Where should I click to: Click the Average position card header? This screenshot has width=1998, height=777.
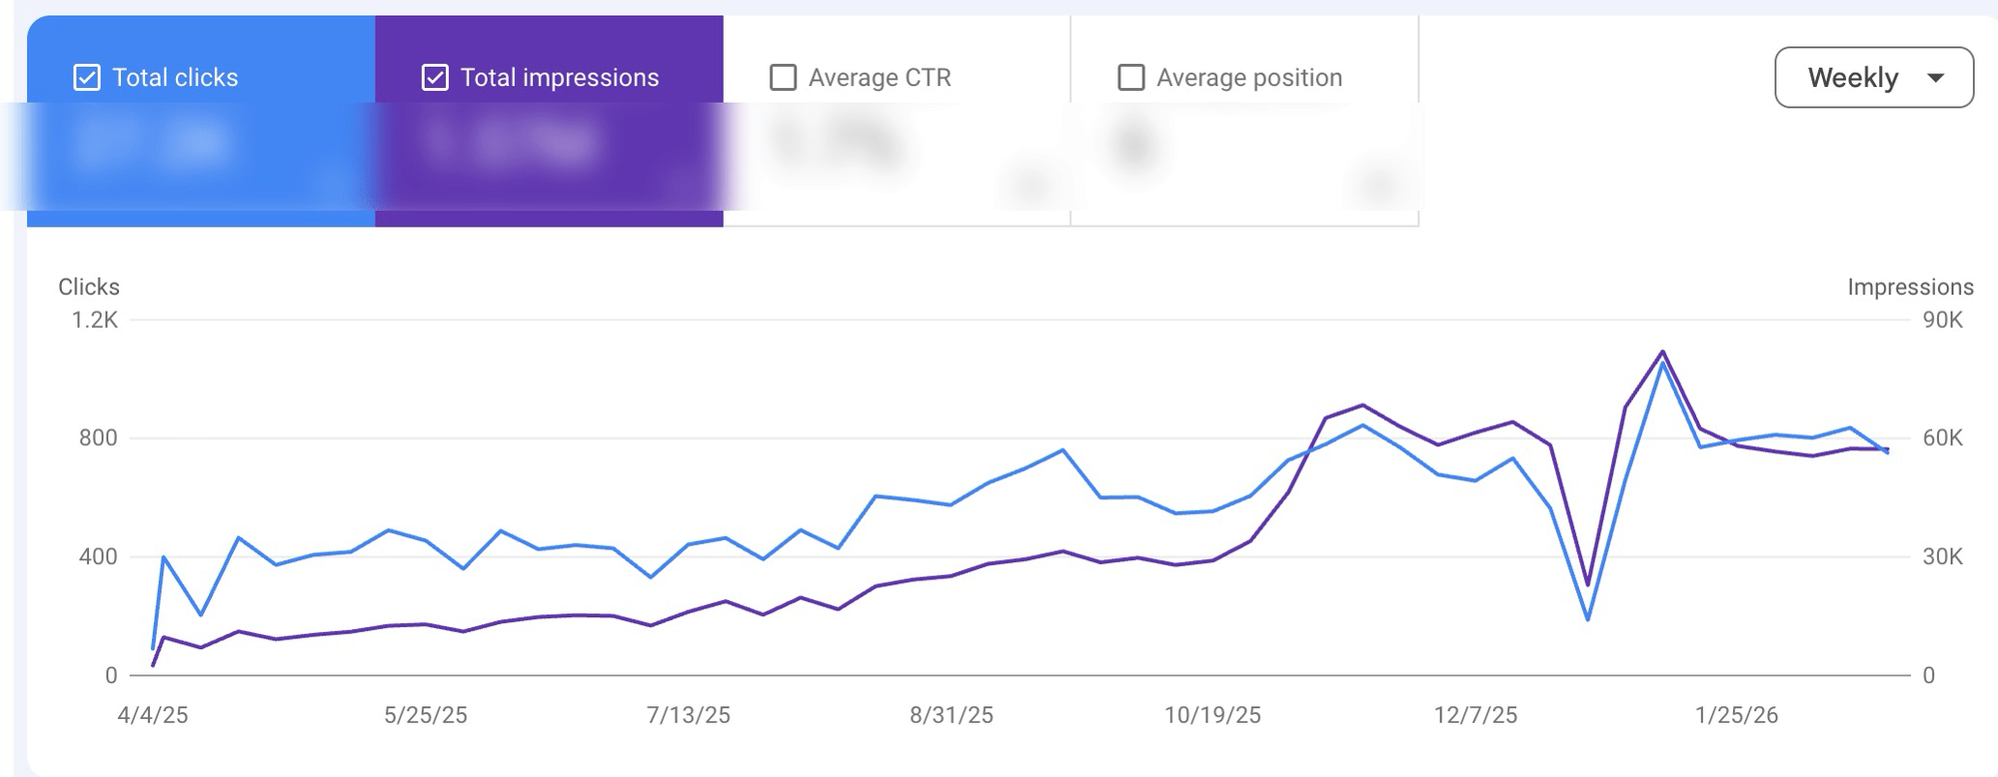[x=1247, y=77]
